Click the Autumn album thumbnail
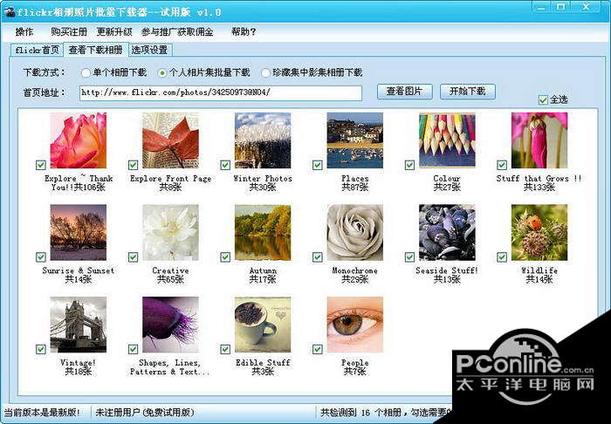Viewport: 611px width, 424px height. pos(263,232)
